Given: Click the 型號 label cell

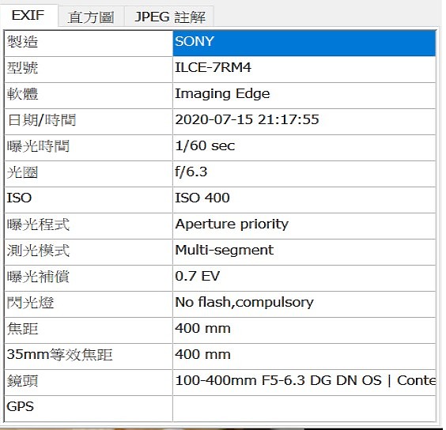Looking at the screenshot, I should click(x=89, y=70).
